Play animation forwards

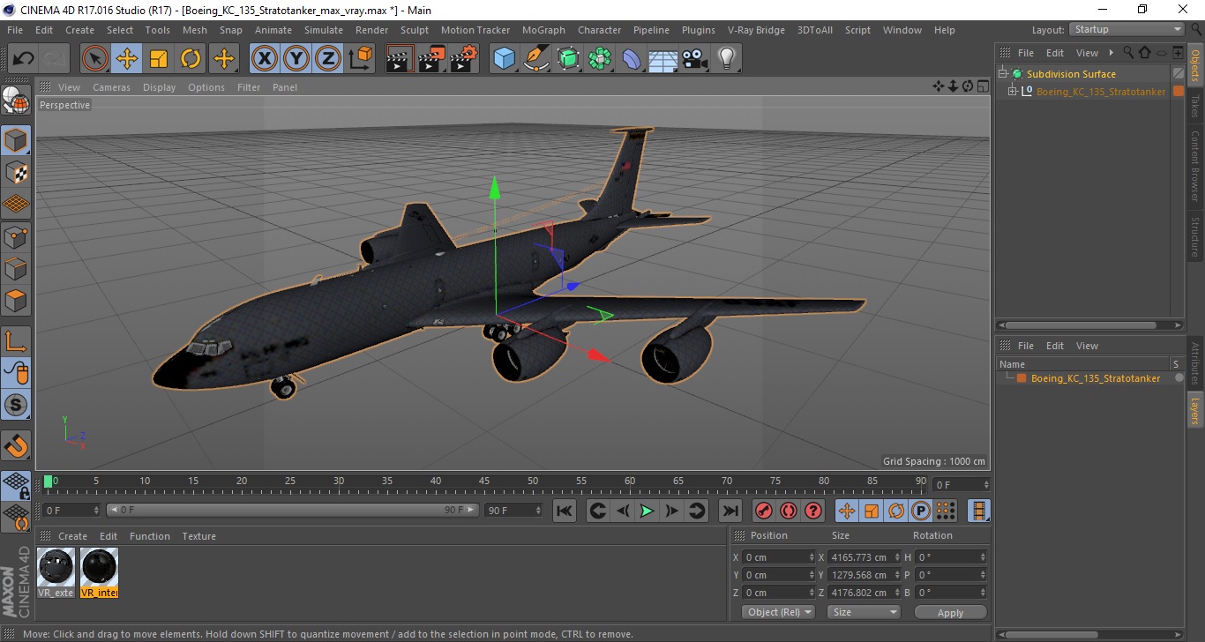647,511
